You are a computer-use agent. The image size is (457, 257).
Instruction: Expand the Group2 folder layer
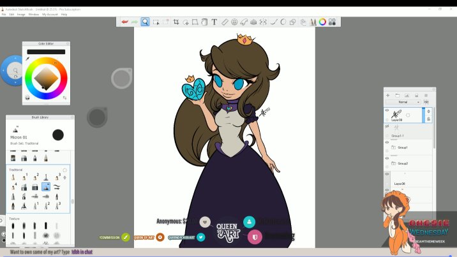(x=394, y=163)
